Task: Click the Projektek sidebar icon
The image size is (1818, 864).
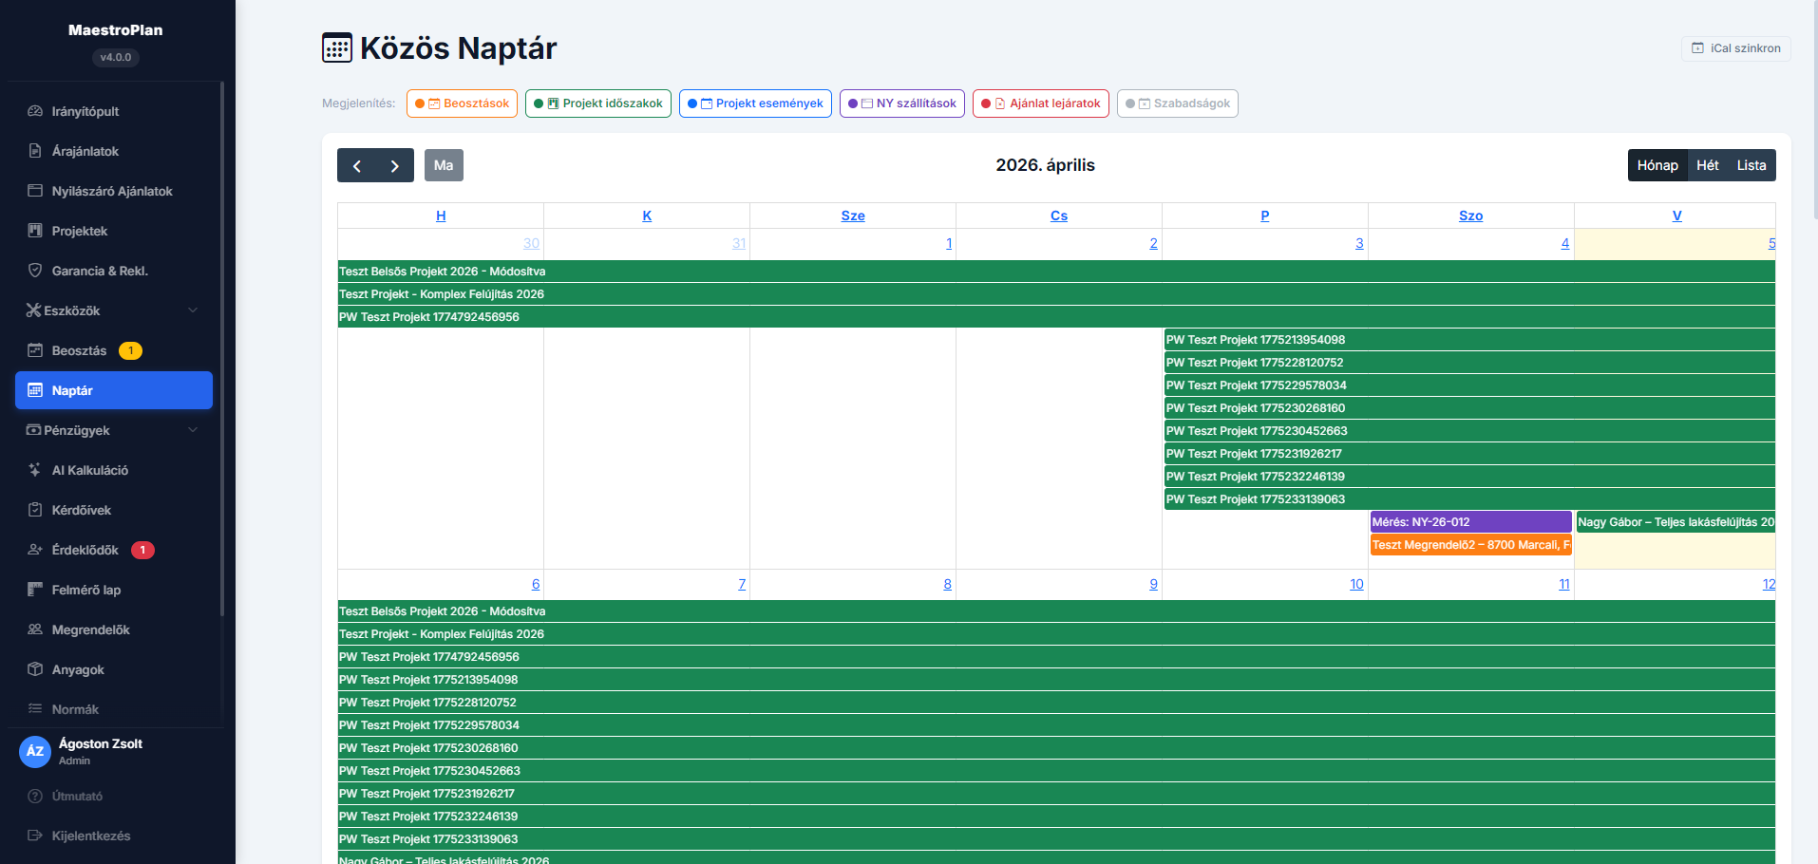Action: (35, 231)
